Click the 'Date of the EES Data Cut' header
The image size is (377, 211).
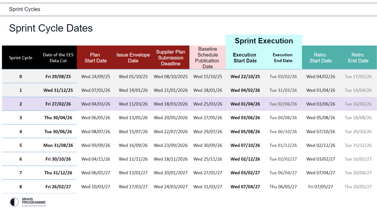click(58, 57)
